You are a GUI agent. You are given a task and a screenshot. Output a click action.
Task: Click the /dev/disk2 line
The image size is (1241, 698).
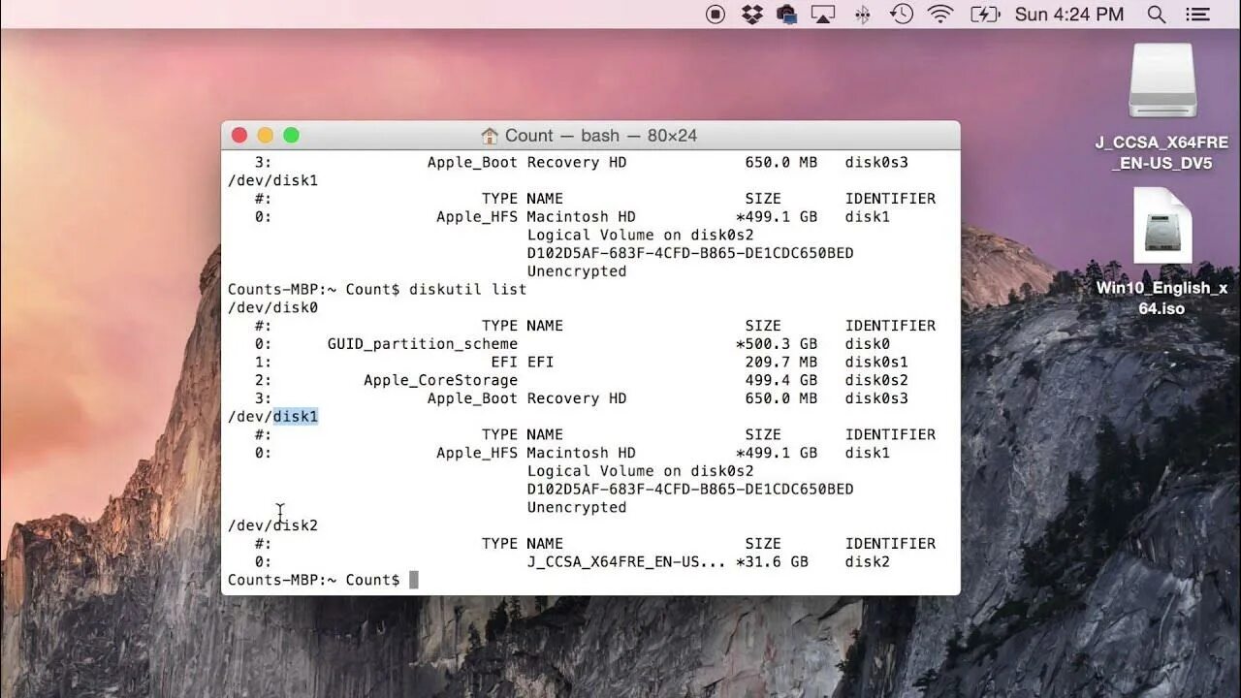272,525
